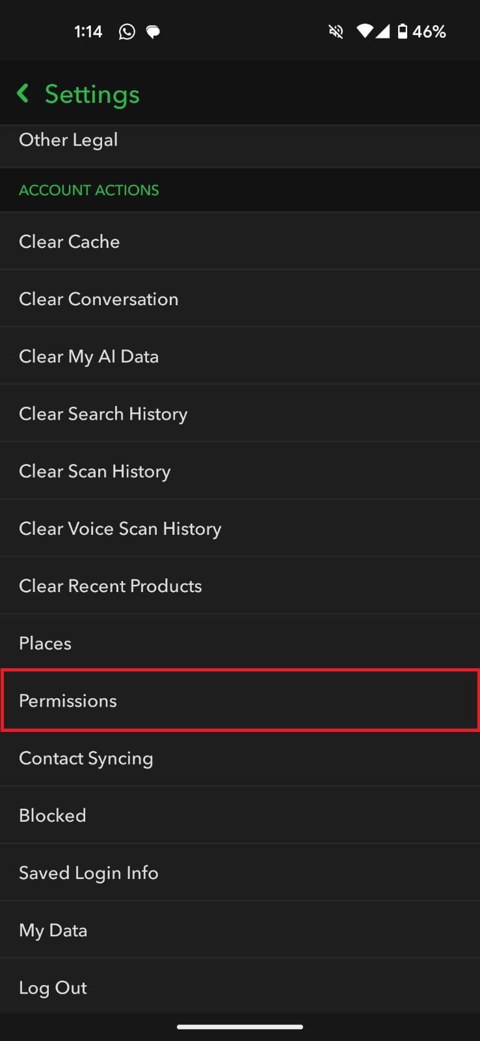Screen dimensions: 480x1041
Task: Tap the battery status icon
Action: (403, 32)
